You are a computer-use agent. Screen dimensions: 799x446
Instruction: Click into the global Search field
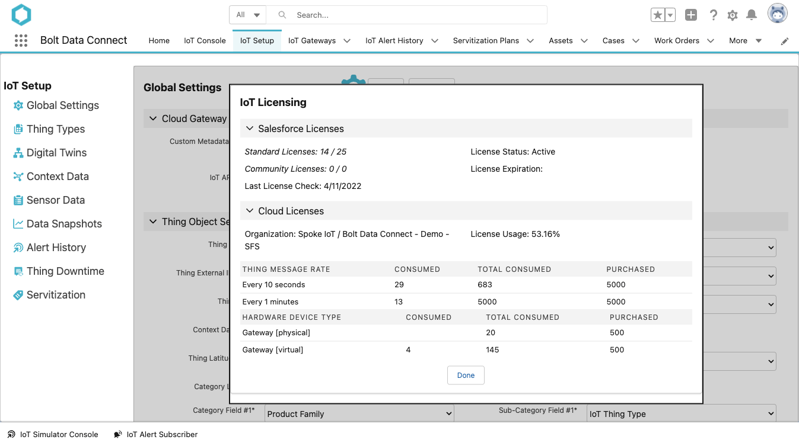tap(406, 15)
